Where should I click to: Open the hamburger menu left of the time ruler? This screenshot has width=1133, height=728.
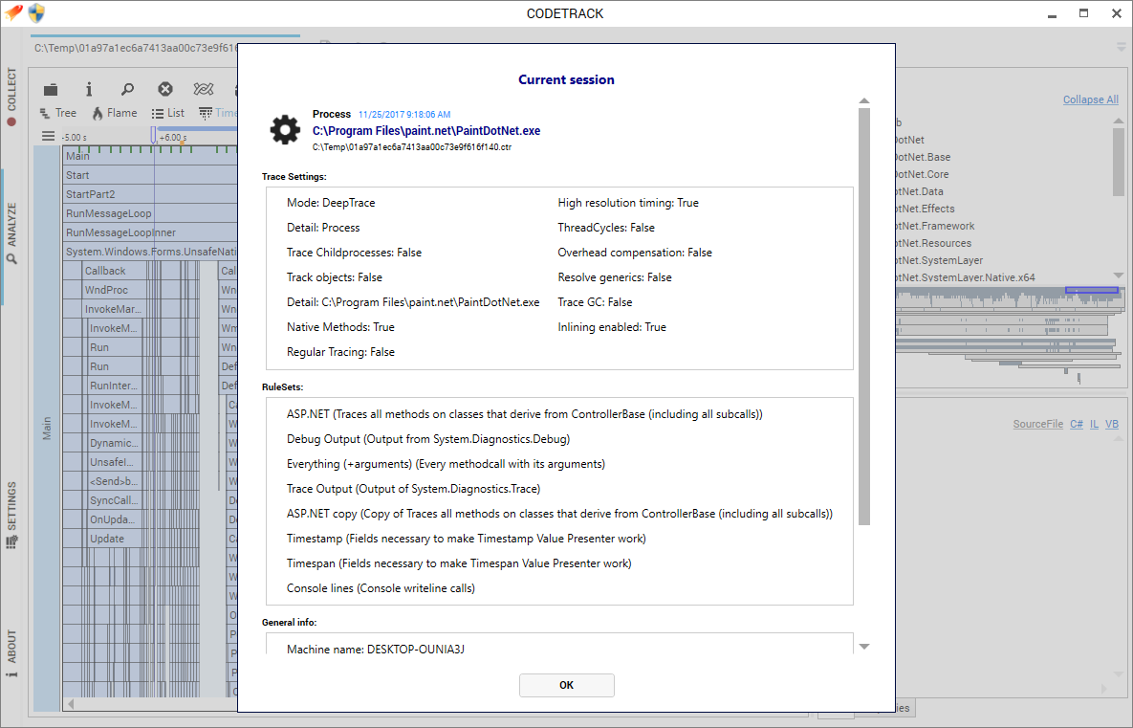point(48,136)
